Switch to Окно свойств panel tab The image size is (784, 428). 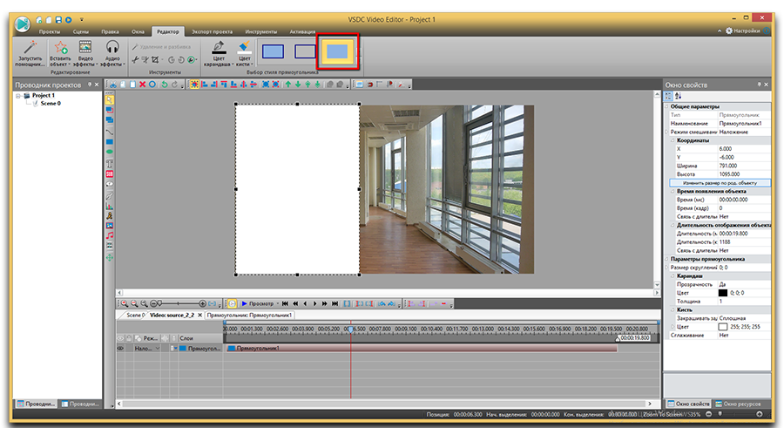pyautogui.click(x=688, y=404)
